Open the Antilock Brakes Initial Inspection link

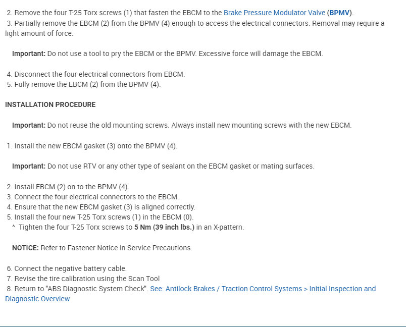point(263,289)
